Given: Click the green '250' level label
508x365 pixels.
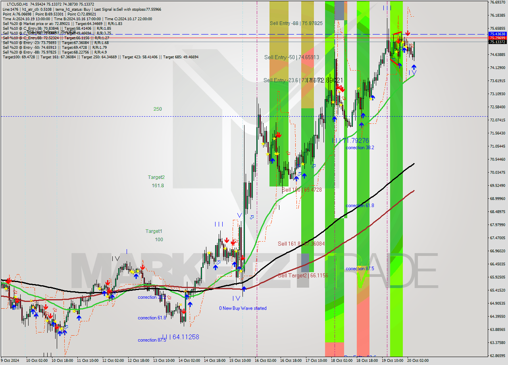Looking at the screenshot, I should tap(158, 109).
